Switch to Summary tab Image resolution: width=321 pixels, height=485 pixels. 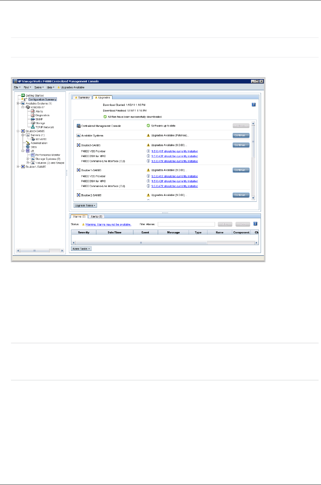(82, 98)
